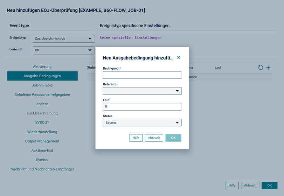Open Nachricht und Nachrichten-Empfänger tab
284x196 pixels.
[x=42, y=169]
